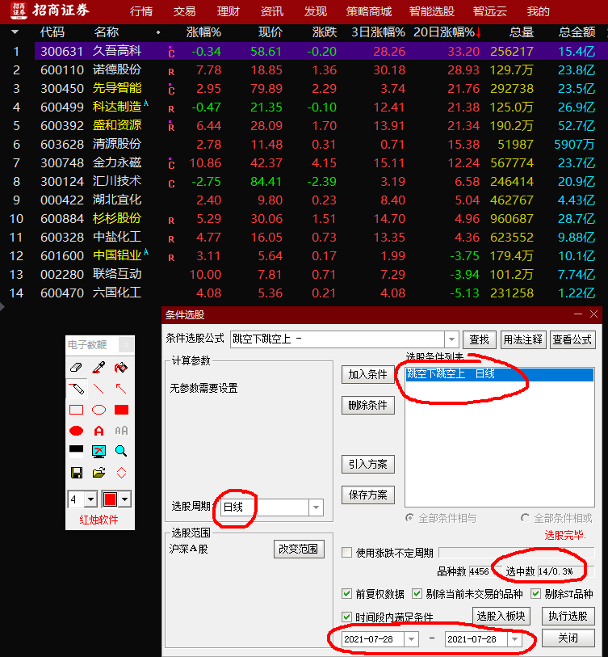Toggle 时间段内满足条件 checkbox
Image resolution: width=608 pixels, height=657 pixels.
(x=346, y=617)
